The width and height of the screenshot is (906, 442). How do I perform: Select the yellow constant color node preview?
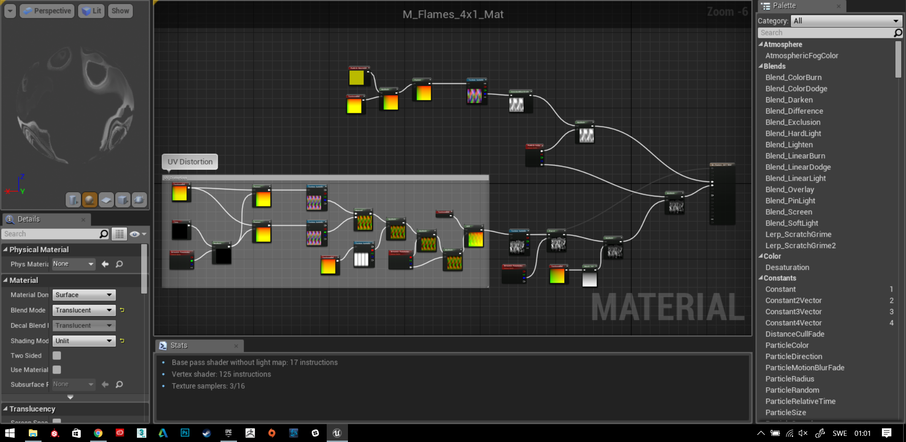(x=356, y=78)
